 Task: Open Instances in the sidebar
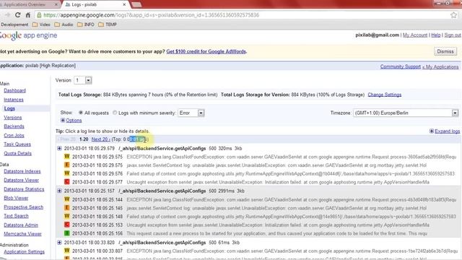[14, 100]
